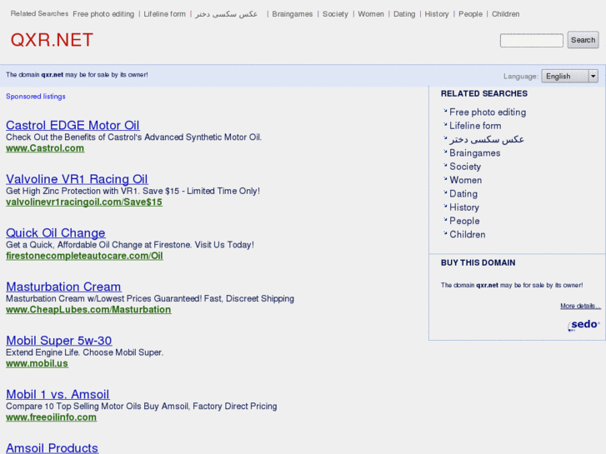Screen dimensions: 606x454
Task: Click the sedo logo
Action: coord(583,325)
